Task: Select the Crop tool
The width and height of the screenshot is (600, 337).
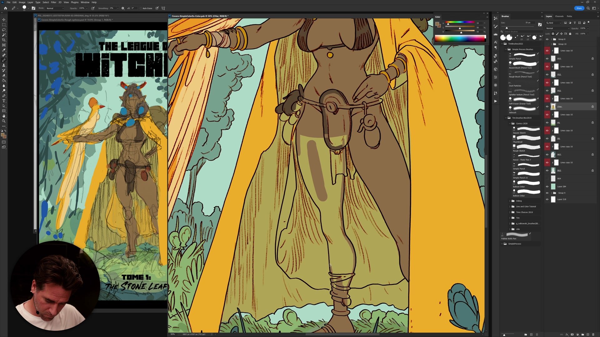Action: 4,40
